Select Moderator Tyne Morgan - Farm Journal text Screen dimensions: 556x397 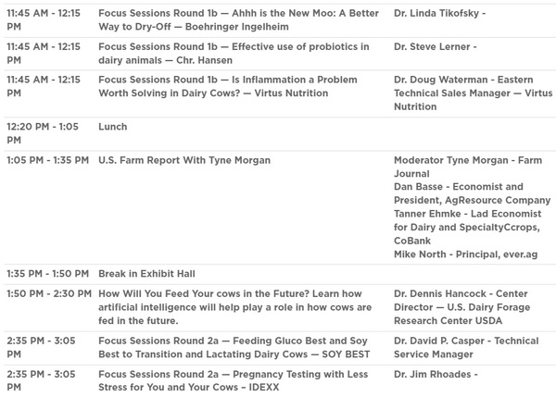tap(468, 167)
